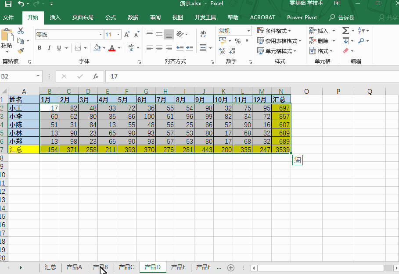Click the AutoSum sigma icon
This screenshot has height=274, width=399.
[345, 31]
